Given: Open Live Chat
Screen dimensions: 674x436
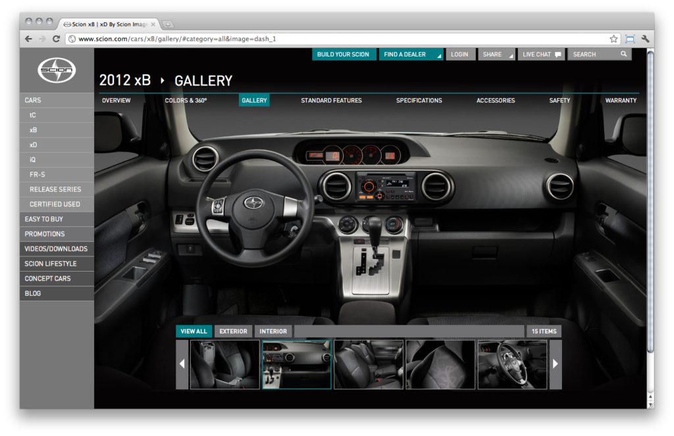Looking at the screenshot, I should point(541,55).
